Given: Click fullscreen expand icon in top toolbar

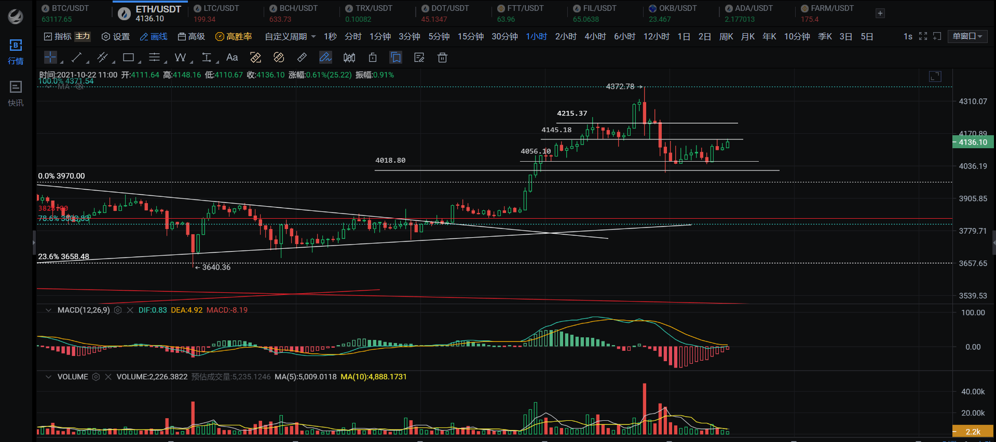Looking at the screenshot, I should 923,36.
